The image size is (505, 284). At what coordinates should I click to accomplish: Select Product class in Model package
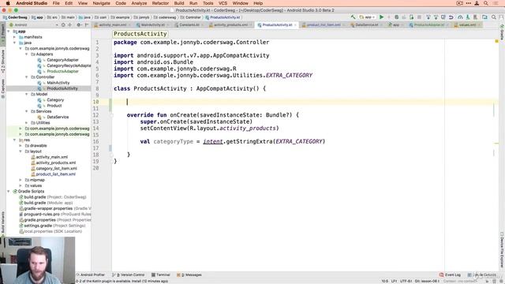point(54,106)
